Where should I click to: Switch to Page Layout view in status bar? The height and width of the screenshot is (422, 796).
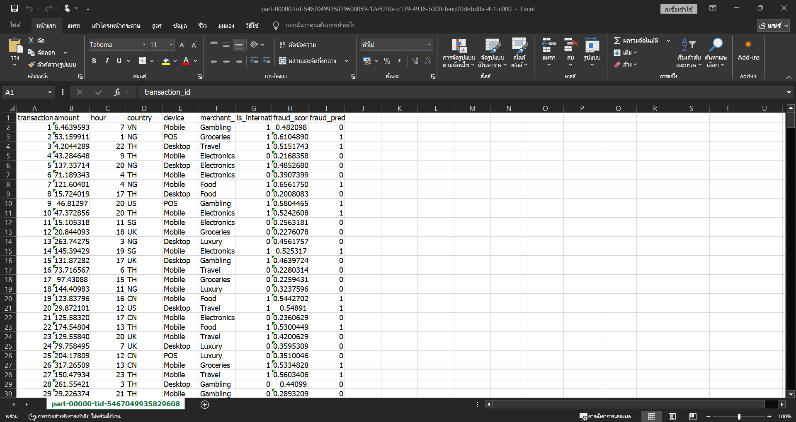pyautogui.click(x=672, y=417)
